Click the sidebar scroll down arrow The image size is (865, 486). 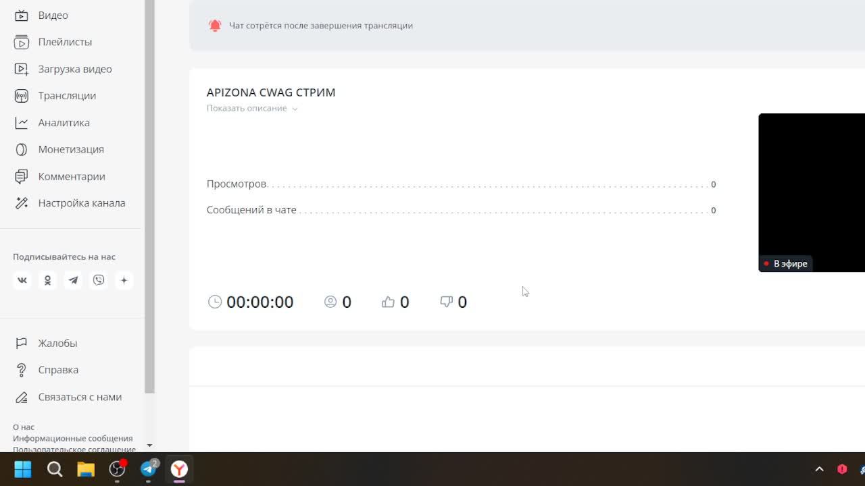149,446
